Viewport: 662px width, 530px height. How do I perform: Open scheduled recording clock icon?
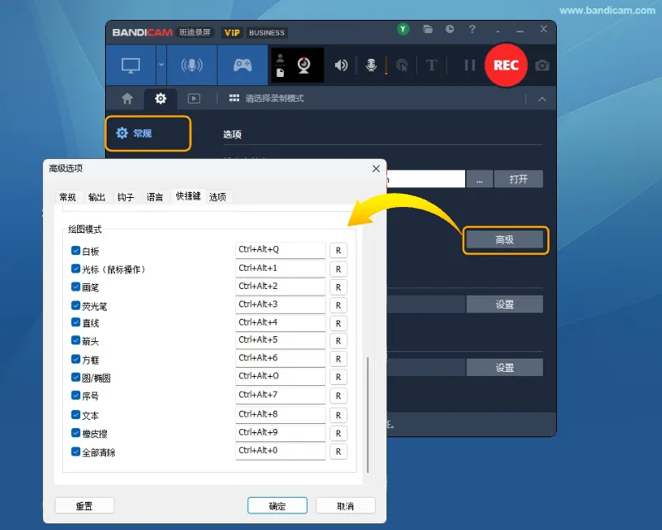449,29
